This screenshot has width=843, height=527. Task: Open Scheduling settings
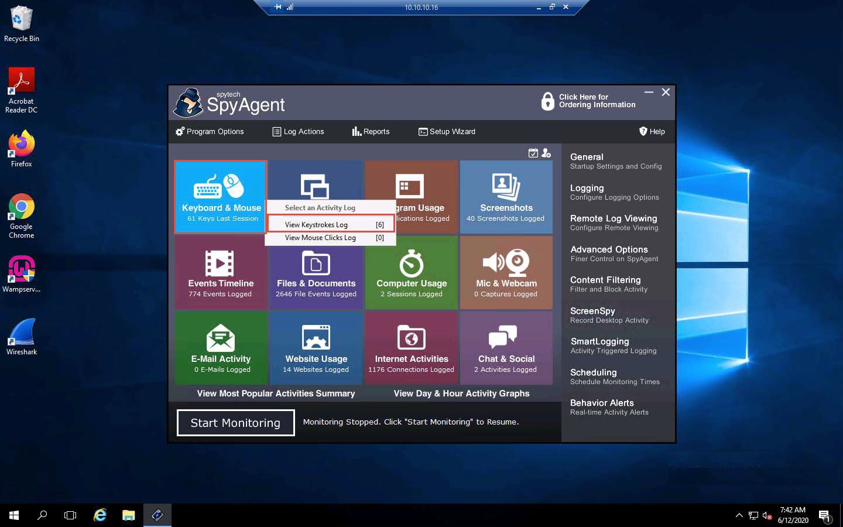point(615,377)
